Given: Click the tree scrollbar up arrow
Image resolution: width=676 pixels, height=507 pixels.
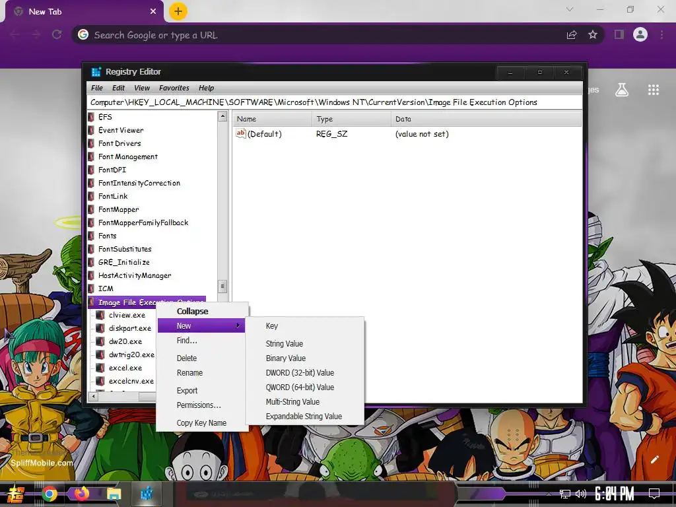Looking at the screenshot, I should click(x=222, y=116).
